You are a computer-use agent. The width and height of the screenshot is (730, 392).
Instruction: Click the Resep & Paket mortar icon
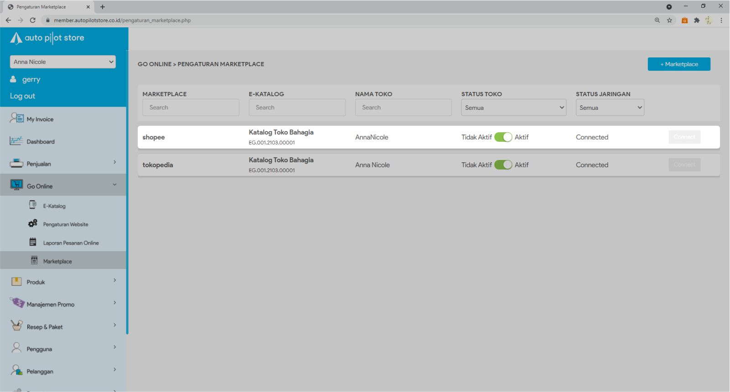pos(16,325)
